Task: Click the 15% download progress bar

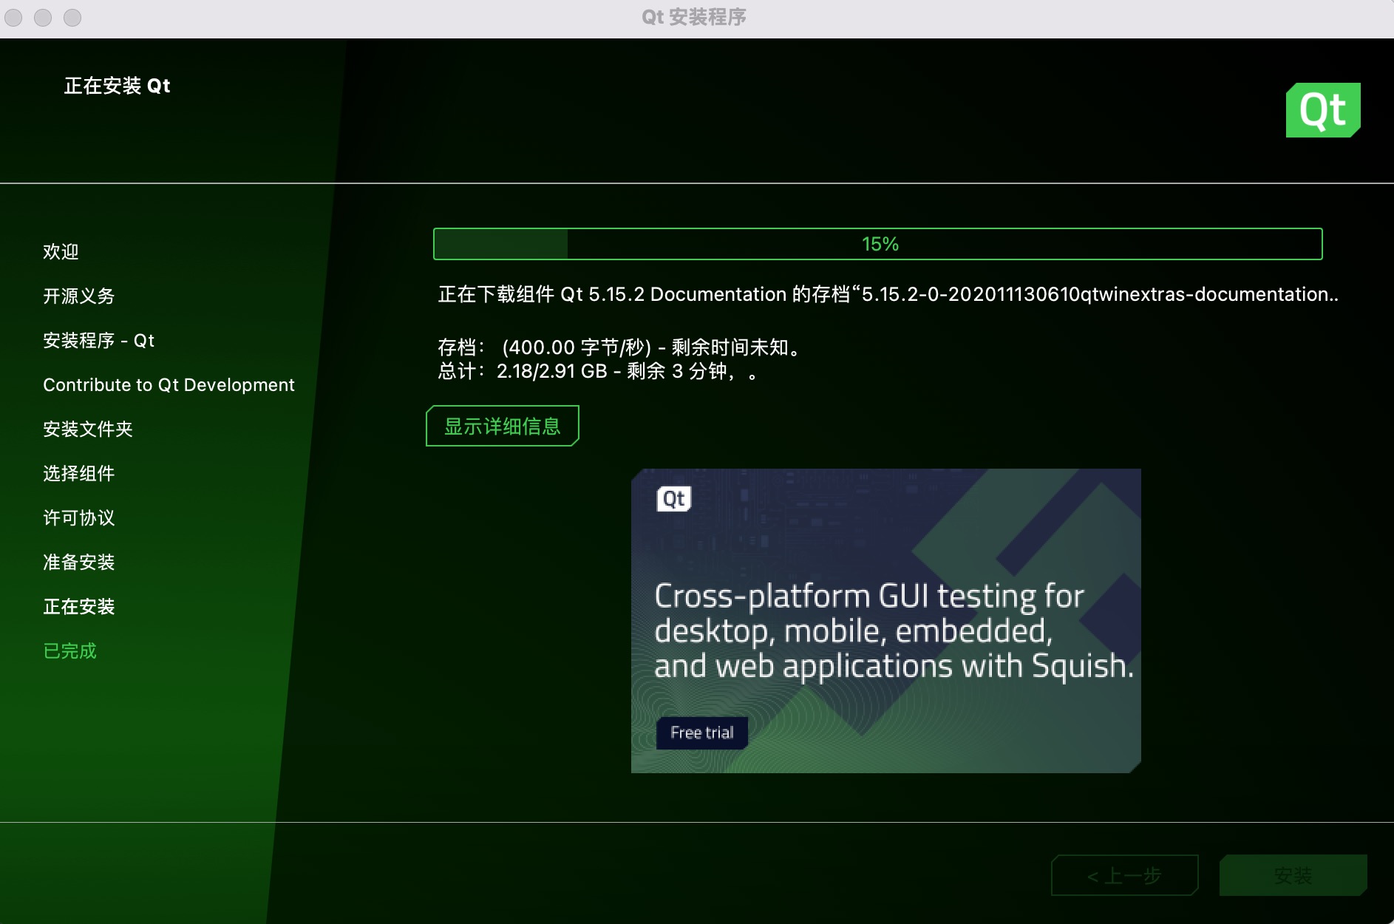Action: [x=878, y=244]
